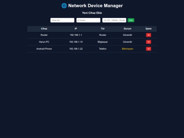The height and width of the screenshot is (138, 184).
Task: Click the Durum column header
Action: pos(127,29)
